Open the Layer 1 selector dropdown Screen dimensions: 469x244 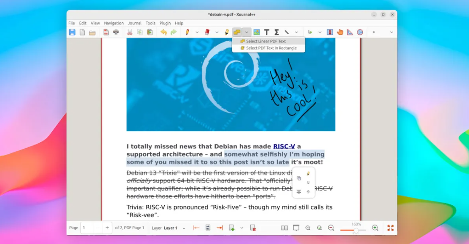184,228
